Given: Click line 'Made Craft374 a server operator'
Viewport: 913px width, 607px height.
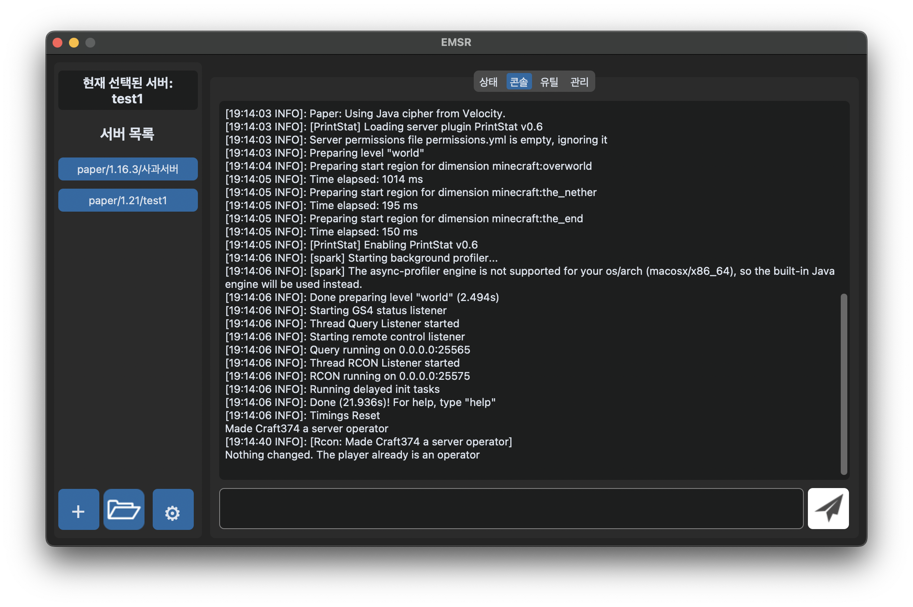Looking at the screenshot, I should (x=307, y=429).
